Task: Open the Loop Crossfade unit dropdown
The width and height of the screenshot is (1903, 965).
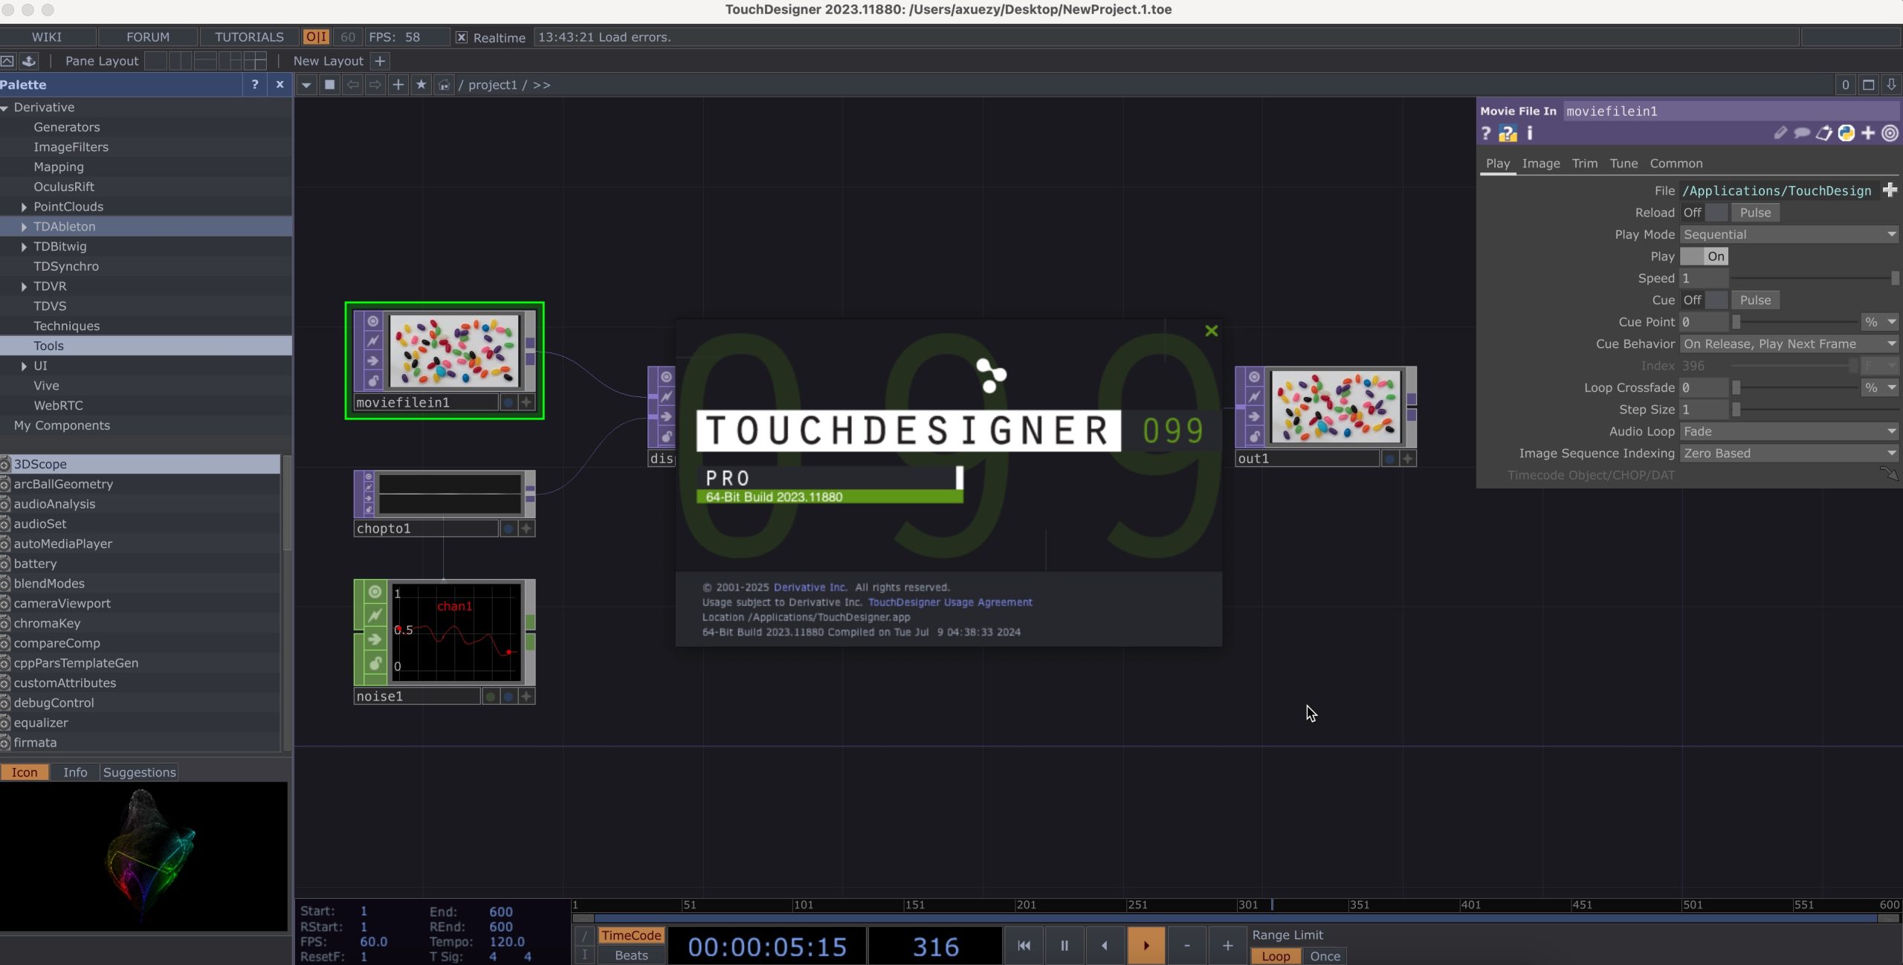Action: pos(1879,387)
